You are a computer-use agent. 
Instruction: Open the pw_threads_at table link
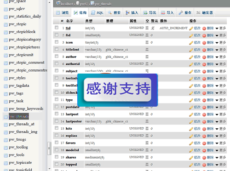click(22, 124)
